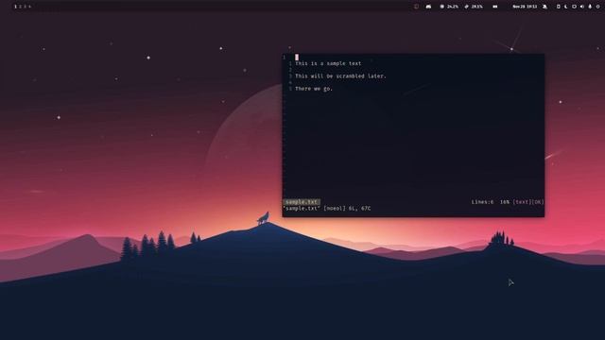Image resolution: width=605 pixels, height=340 pixels.
Task: Click the "[noeol] 6L, 67C" message
Action: [x=347, y=209]
